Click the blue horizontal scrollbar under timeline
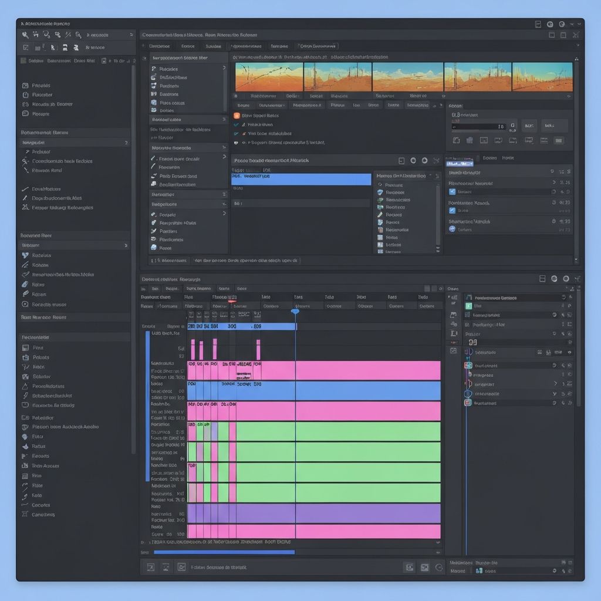Screen dimensions: 601x601 pyautogui.click(x=224, y=552)
